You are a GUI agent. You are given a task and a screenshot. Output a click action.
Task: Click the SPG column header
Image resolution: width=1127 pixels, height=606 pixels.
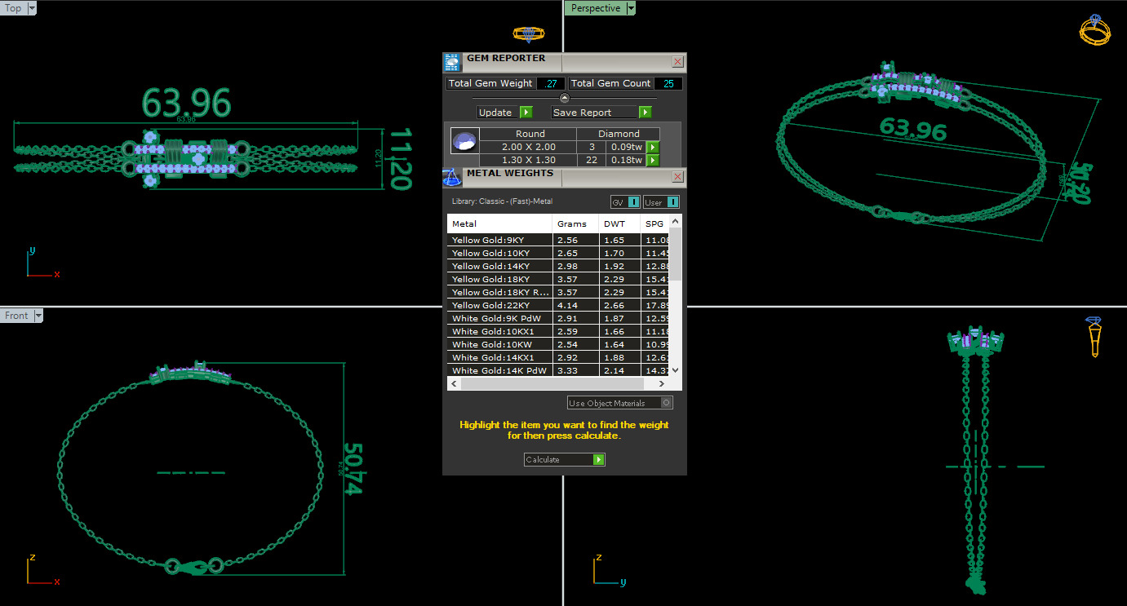pos(654,223)
